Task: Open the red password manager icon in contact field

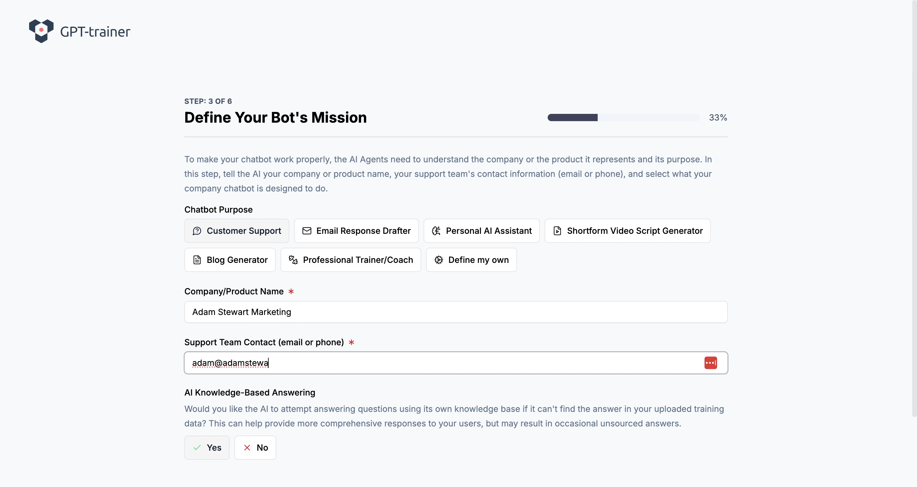Action: pyautogui.click(x=710, y=363)
